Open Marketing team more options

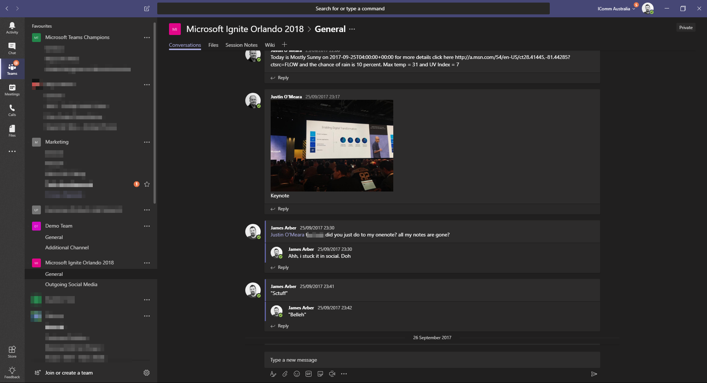pos(147,142)
